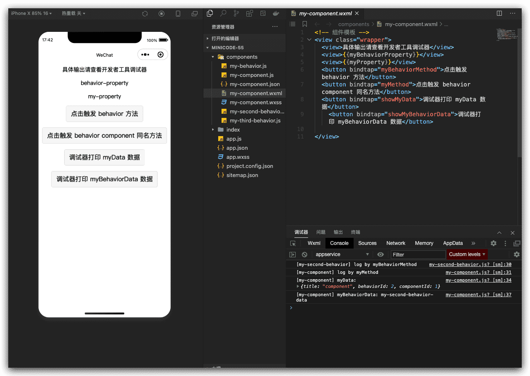This screenshot has width=530, height=376.
Task: Toggle the console sidebar panel button
Action: [x=293, y=254]
